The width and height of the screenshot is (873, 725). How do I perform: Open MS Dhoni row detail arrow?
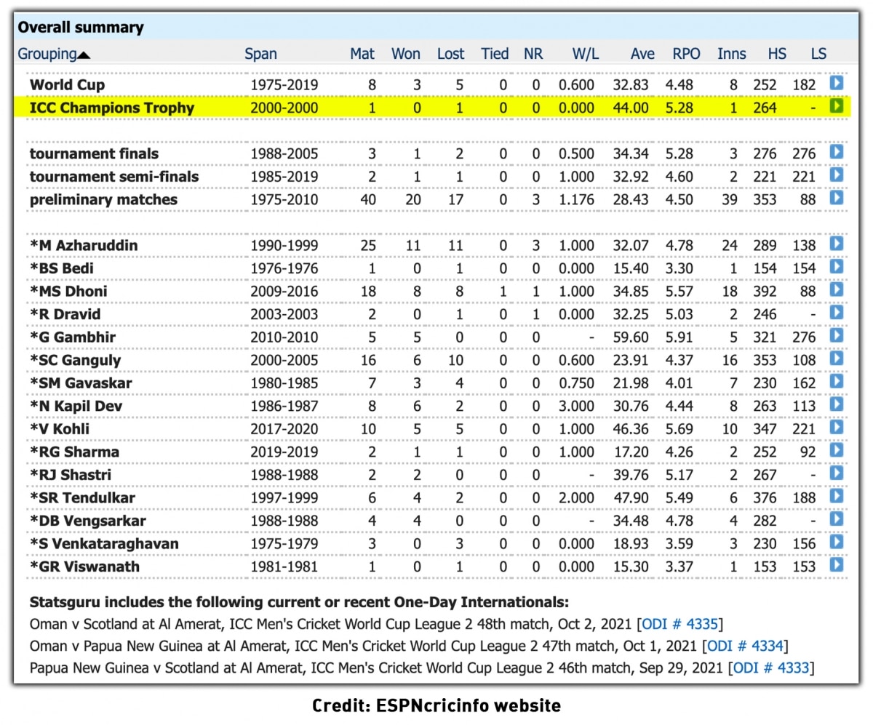(x=837, y=290)
